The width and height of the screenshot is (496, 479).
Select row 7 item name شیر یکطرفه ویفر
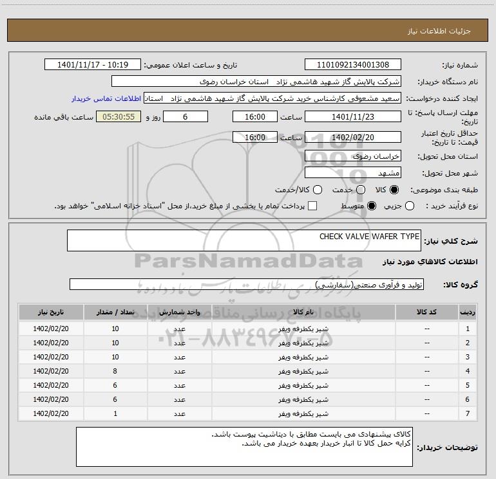pos(303,413)
